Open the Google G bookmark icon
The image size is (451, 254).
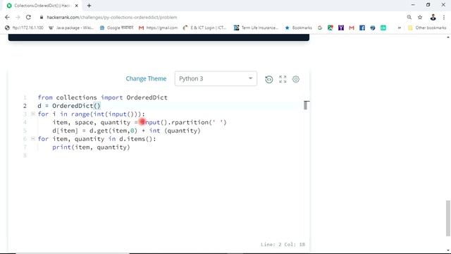pyautogui.click(x=320, y=28)
